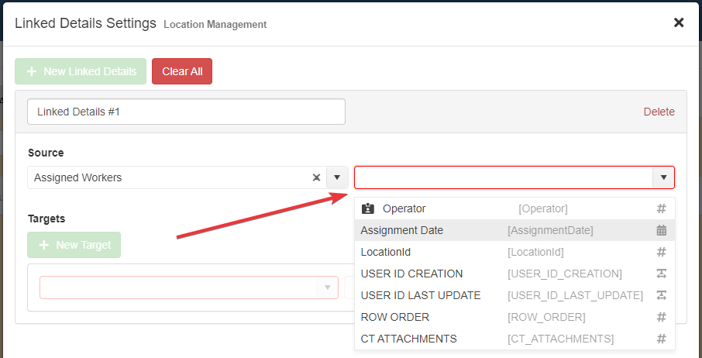
Task: Close the Linked Details Settings dialog
Action: pos(679,22)
